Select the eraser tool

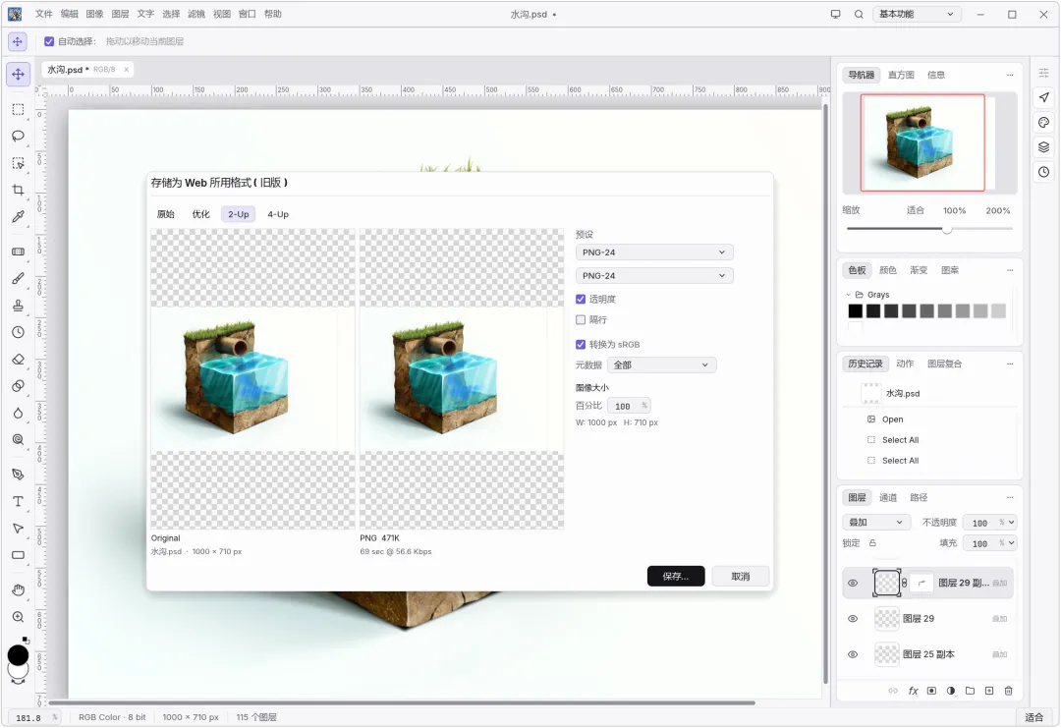19,360
